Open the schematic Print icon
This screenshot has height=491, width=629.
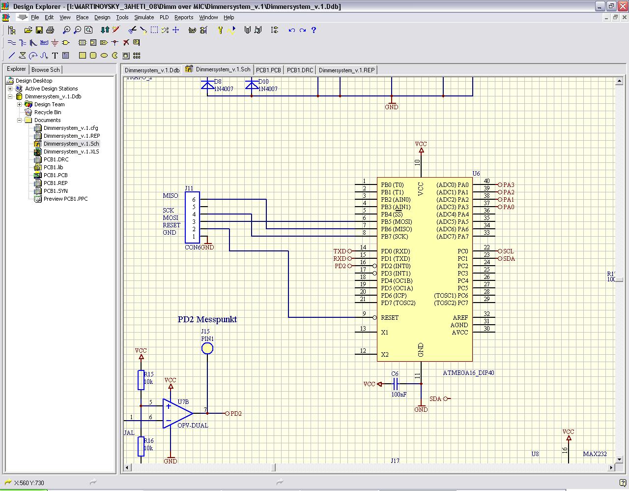coord(49,30)
